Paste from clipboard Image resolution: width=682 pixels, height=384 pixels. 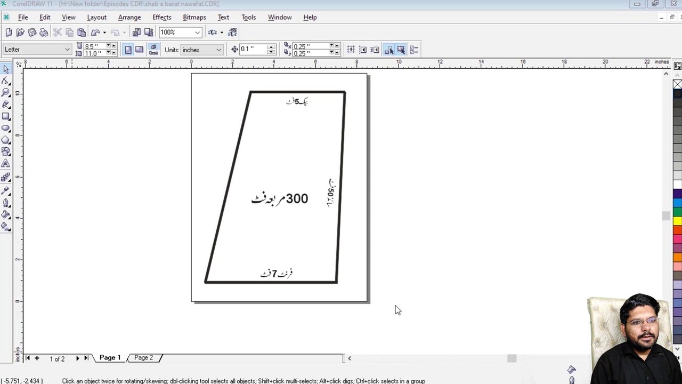click(x=81, y=33)
